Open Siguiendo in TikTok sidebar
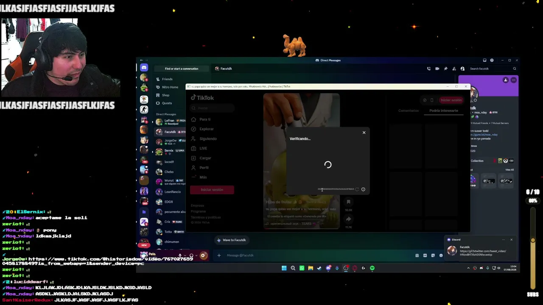 [208, 139]
